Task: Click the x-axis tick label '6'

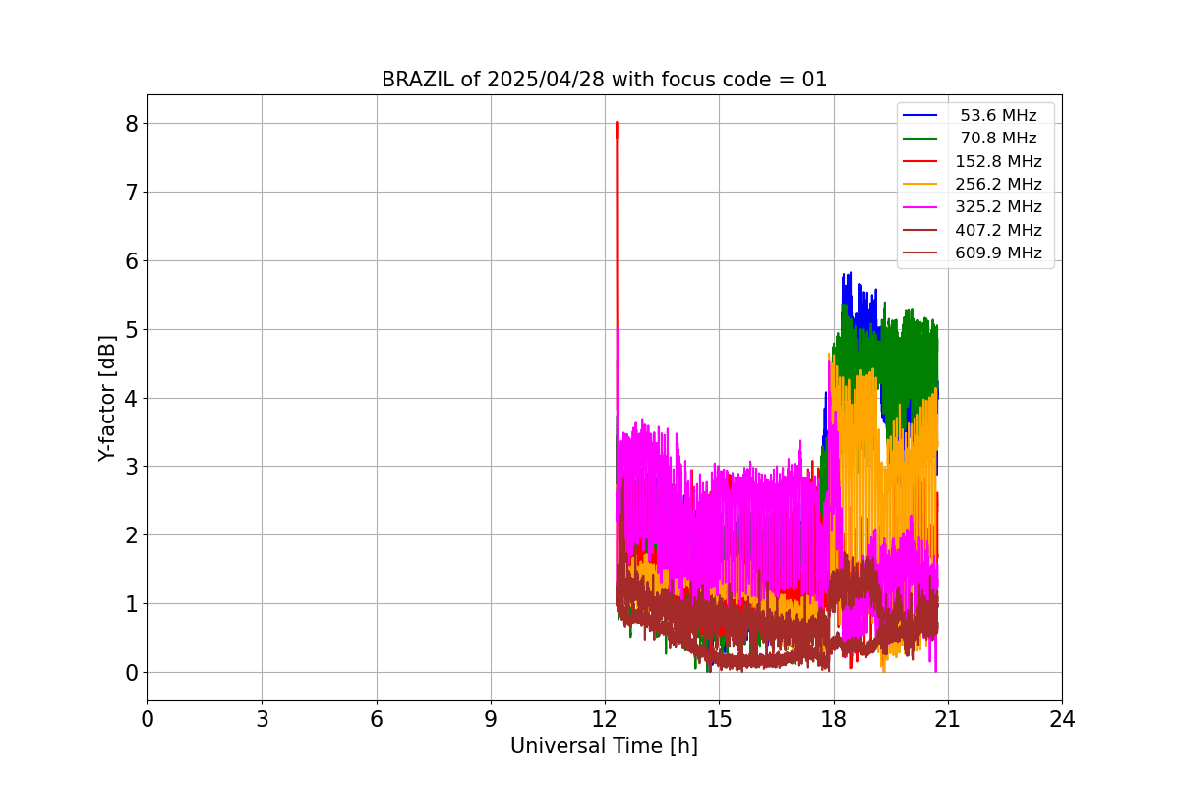Action: 377,720
